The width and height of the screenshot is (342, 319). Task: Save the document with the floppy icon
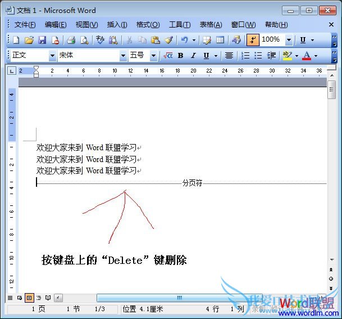click(42, 40)
